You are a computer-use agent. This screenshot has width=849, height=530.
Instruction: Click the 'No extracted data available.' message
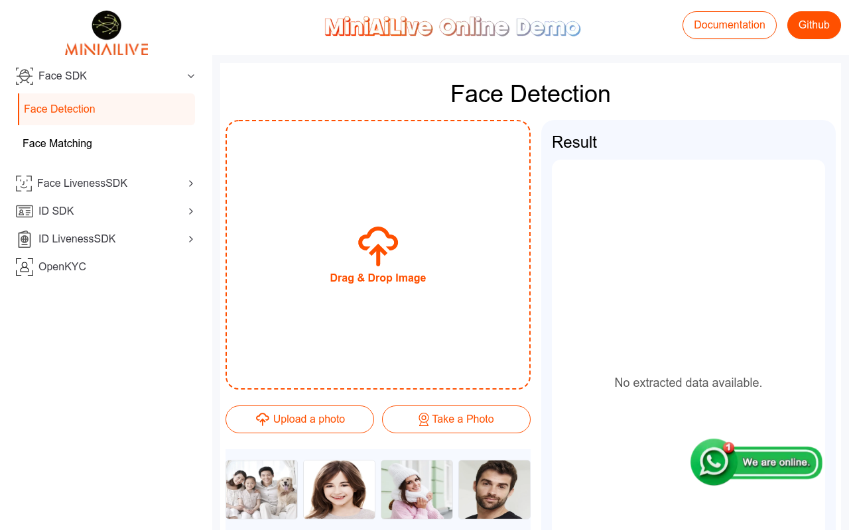[x=688, y=383]
